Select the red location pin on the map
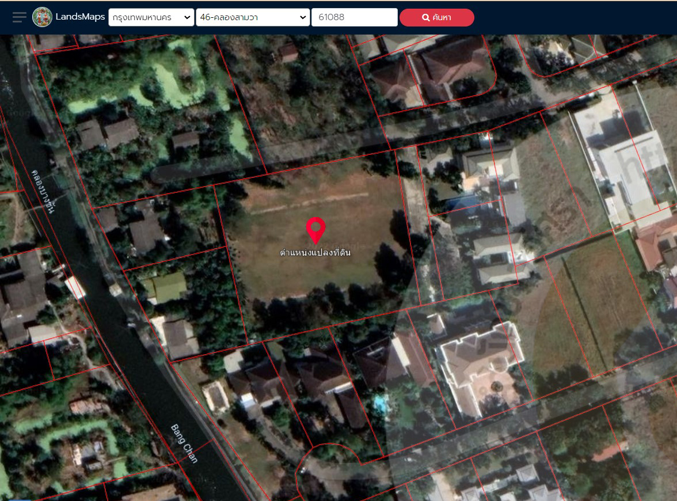Viewport: 677px width, 501px height. tap(315, 230)
